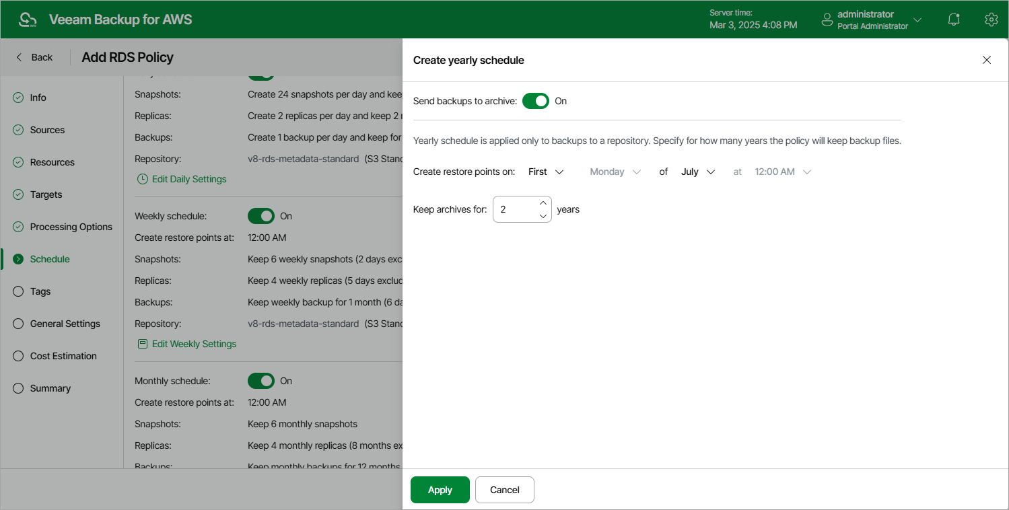Disable the Weekly schedule toggle
1009x510 pixels.
coord(261,216)
